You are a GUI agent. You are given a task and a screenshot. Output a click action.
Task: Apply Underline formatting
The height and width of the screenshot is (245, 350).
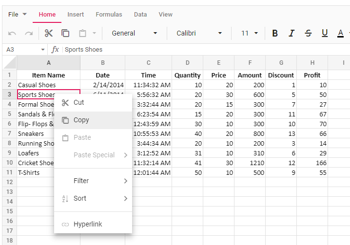[325, 33]
